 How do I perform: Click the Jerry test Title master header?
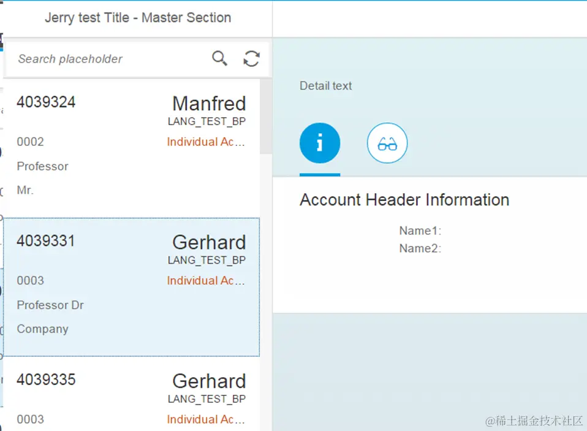point(138,18)
